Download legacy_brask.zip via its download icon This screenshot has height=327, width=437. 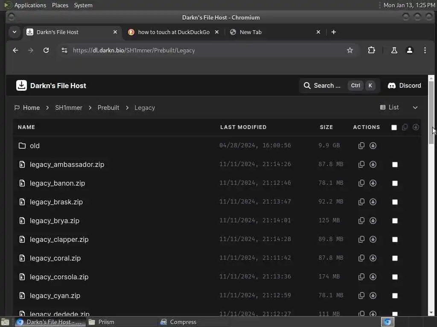[373, 201]
